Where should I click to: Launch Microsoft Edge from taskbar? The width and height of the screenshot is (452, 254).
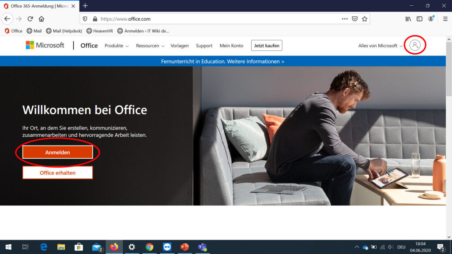click(44, 247)
